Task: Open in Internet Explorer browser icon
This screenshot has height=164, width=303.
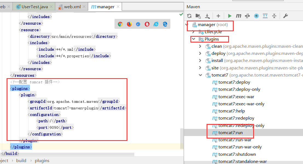Action: pos(156,24)
